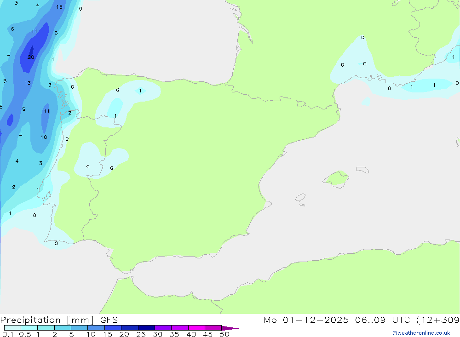Choose the 40–45 mm magenta legend swatch
This screenshot has height=337, width=460.
tap(196, 328)
